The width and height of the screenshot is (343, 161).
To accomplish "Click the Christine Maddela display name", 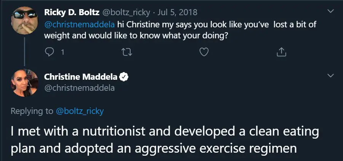I will point(81,77).
